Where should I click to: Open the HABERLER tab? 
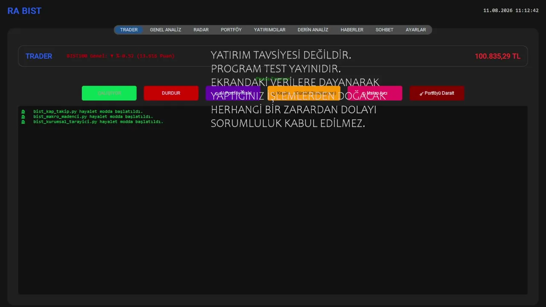point(352,30)
